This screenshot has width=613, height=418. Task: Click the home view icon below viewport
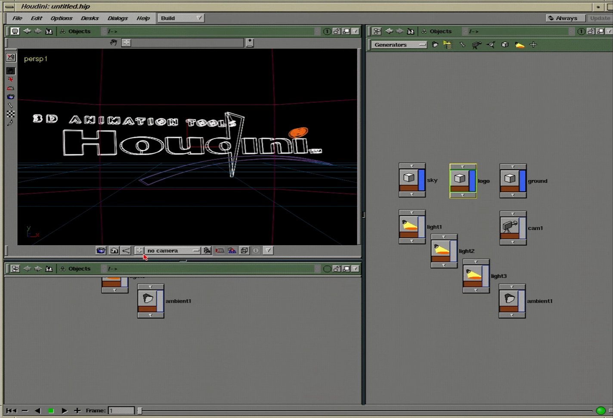coord(114,250)
